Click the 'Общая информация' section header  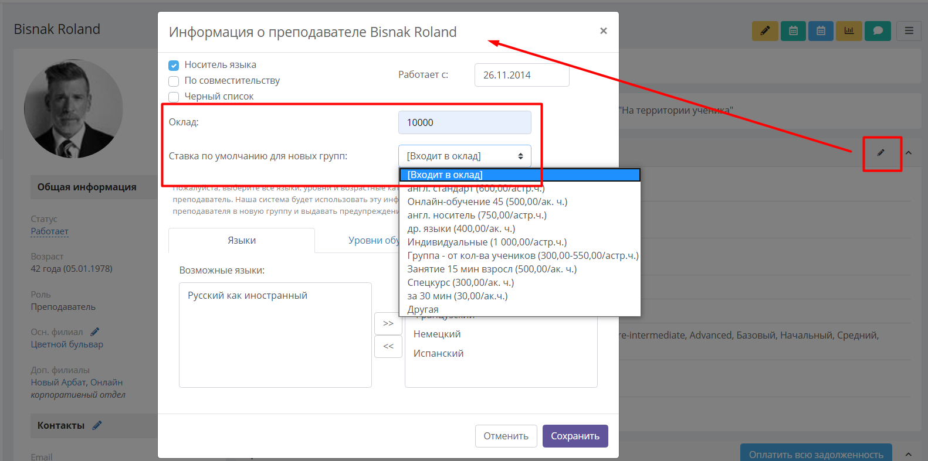[x=94, y=187]
